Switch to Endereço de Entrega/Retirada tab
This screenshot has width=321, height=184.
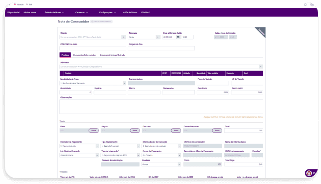[112, 55]
